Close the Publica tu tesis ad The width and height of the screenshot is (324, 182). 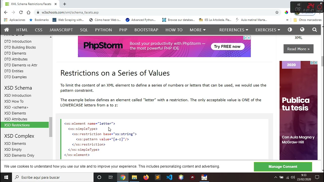click(315, 63)
